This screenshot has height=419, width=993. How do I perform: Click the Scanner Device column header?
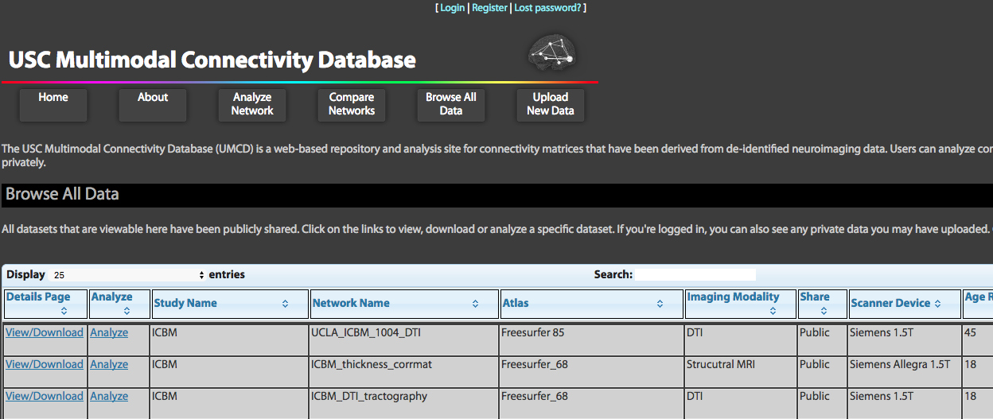point(905,304)
